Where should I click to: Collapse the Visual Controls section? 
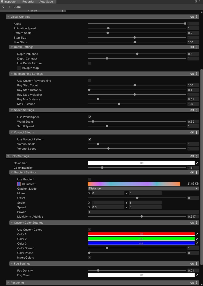pyautogui.click(x=8, y=16)
